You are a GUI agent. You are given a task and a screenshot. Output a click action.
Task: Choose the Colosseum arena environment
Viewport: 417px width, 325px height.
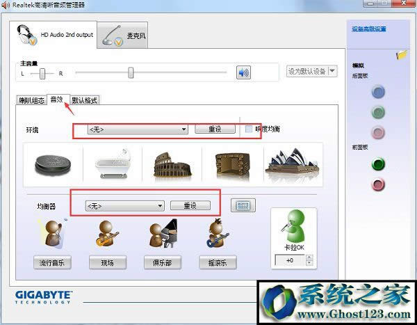coord(172,164)
